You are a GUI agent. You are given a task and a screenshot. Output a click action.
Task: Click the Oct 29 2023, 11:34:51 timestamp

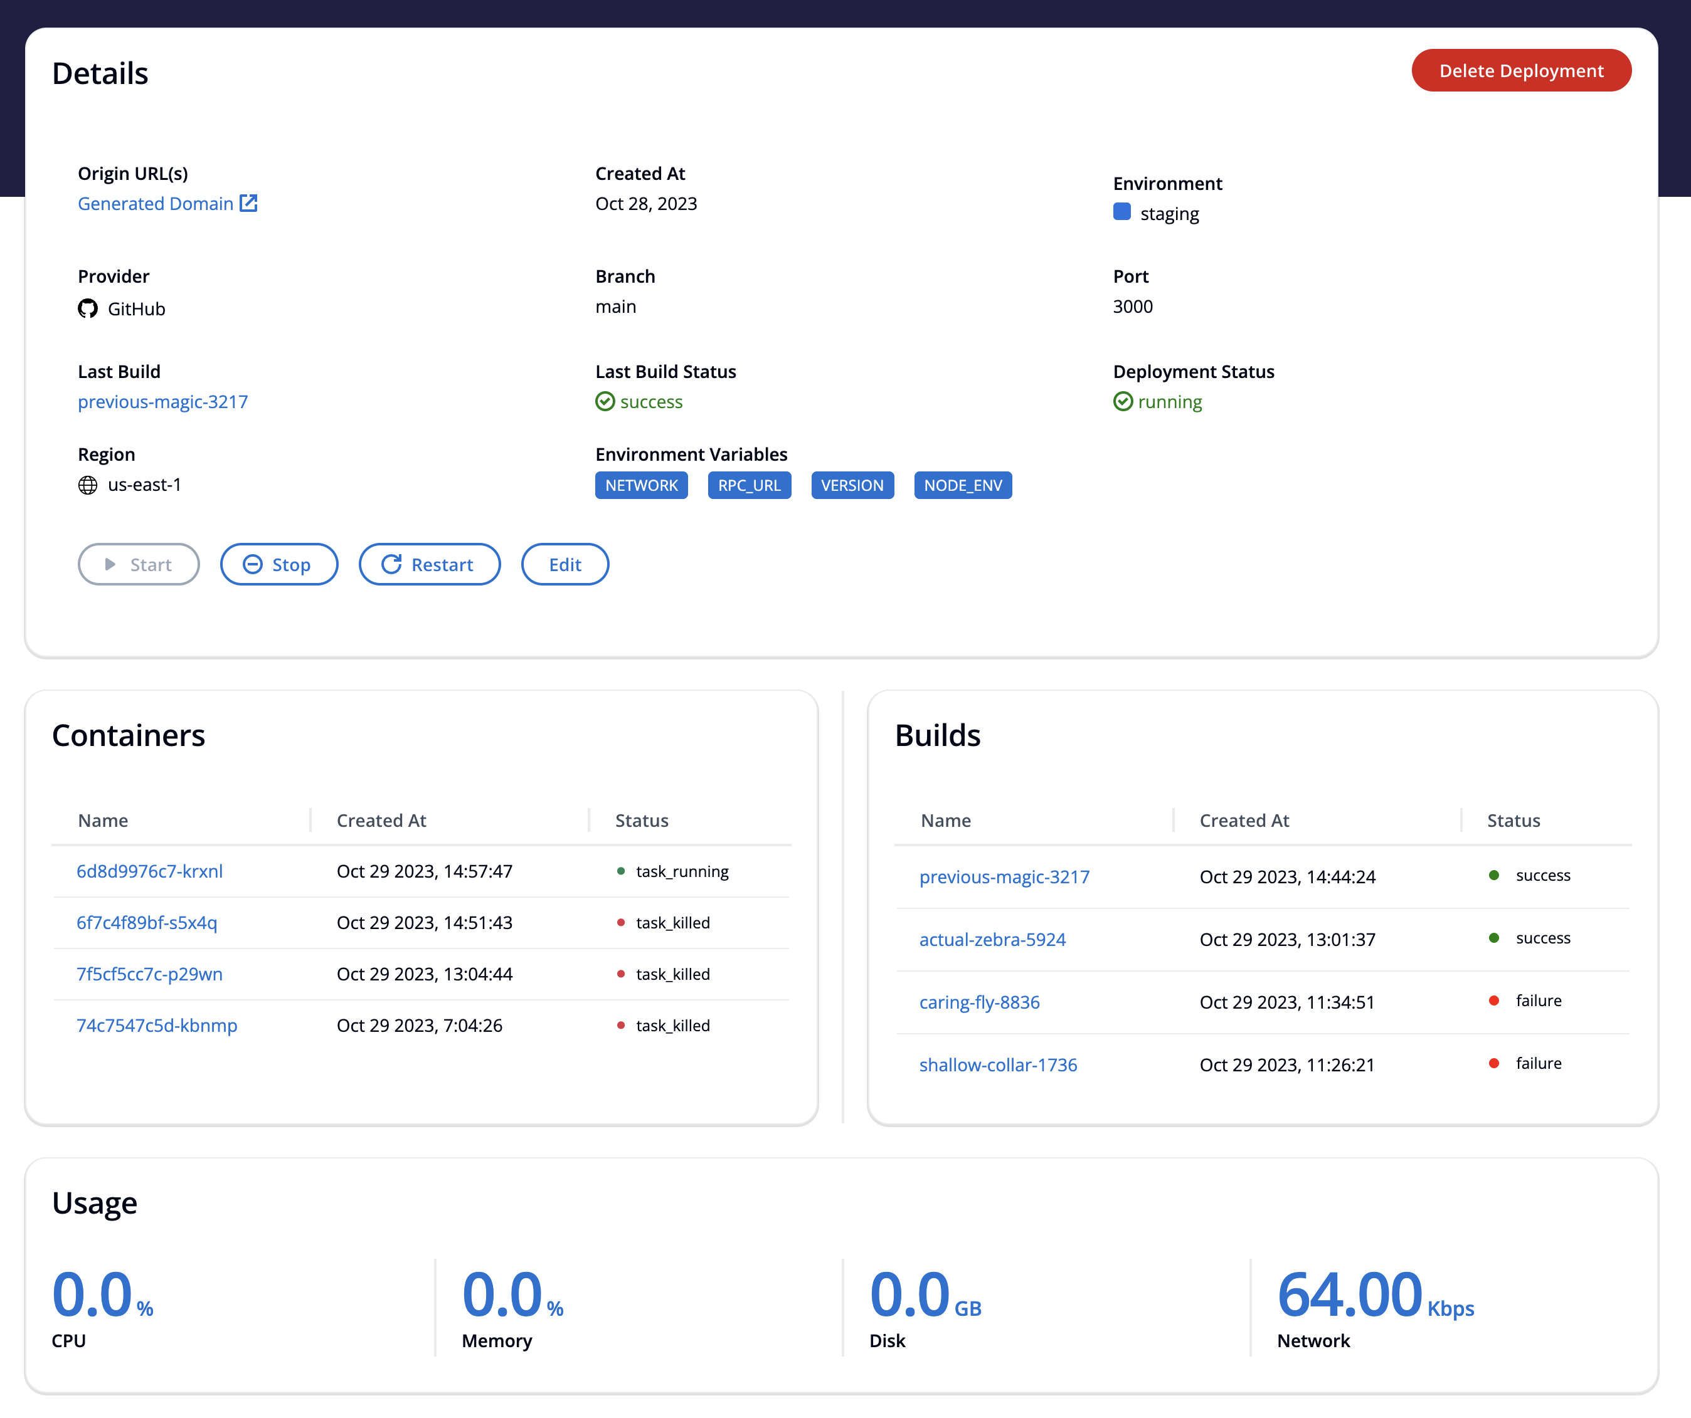(1287, 1002)
